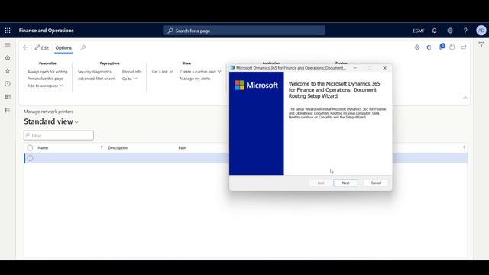Select the first grid row checkbox
489x275 pixels.
click(x=30, y=158)
